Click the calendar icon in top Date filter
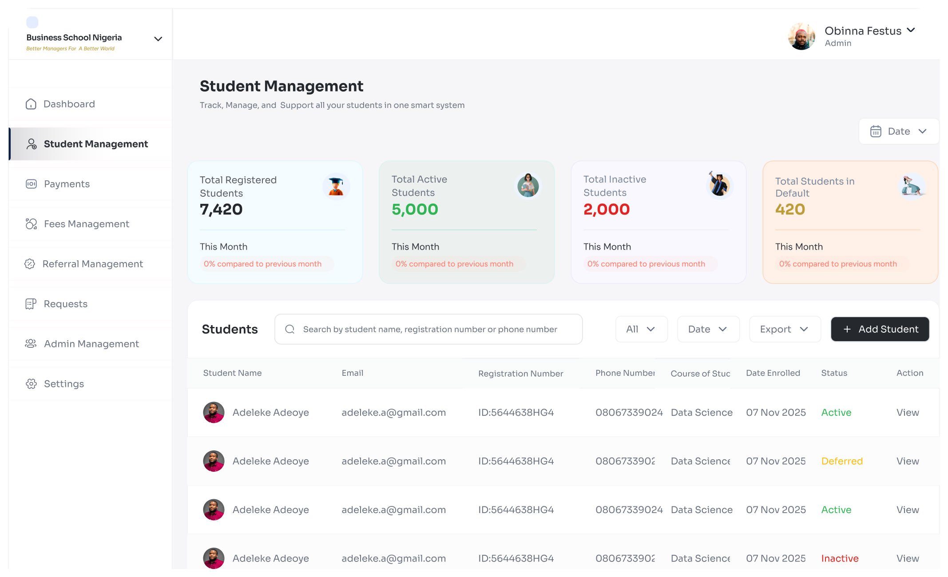The width and height of the screenshot is (948, 577). [x=876, y=131]
